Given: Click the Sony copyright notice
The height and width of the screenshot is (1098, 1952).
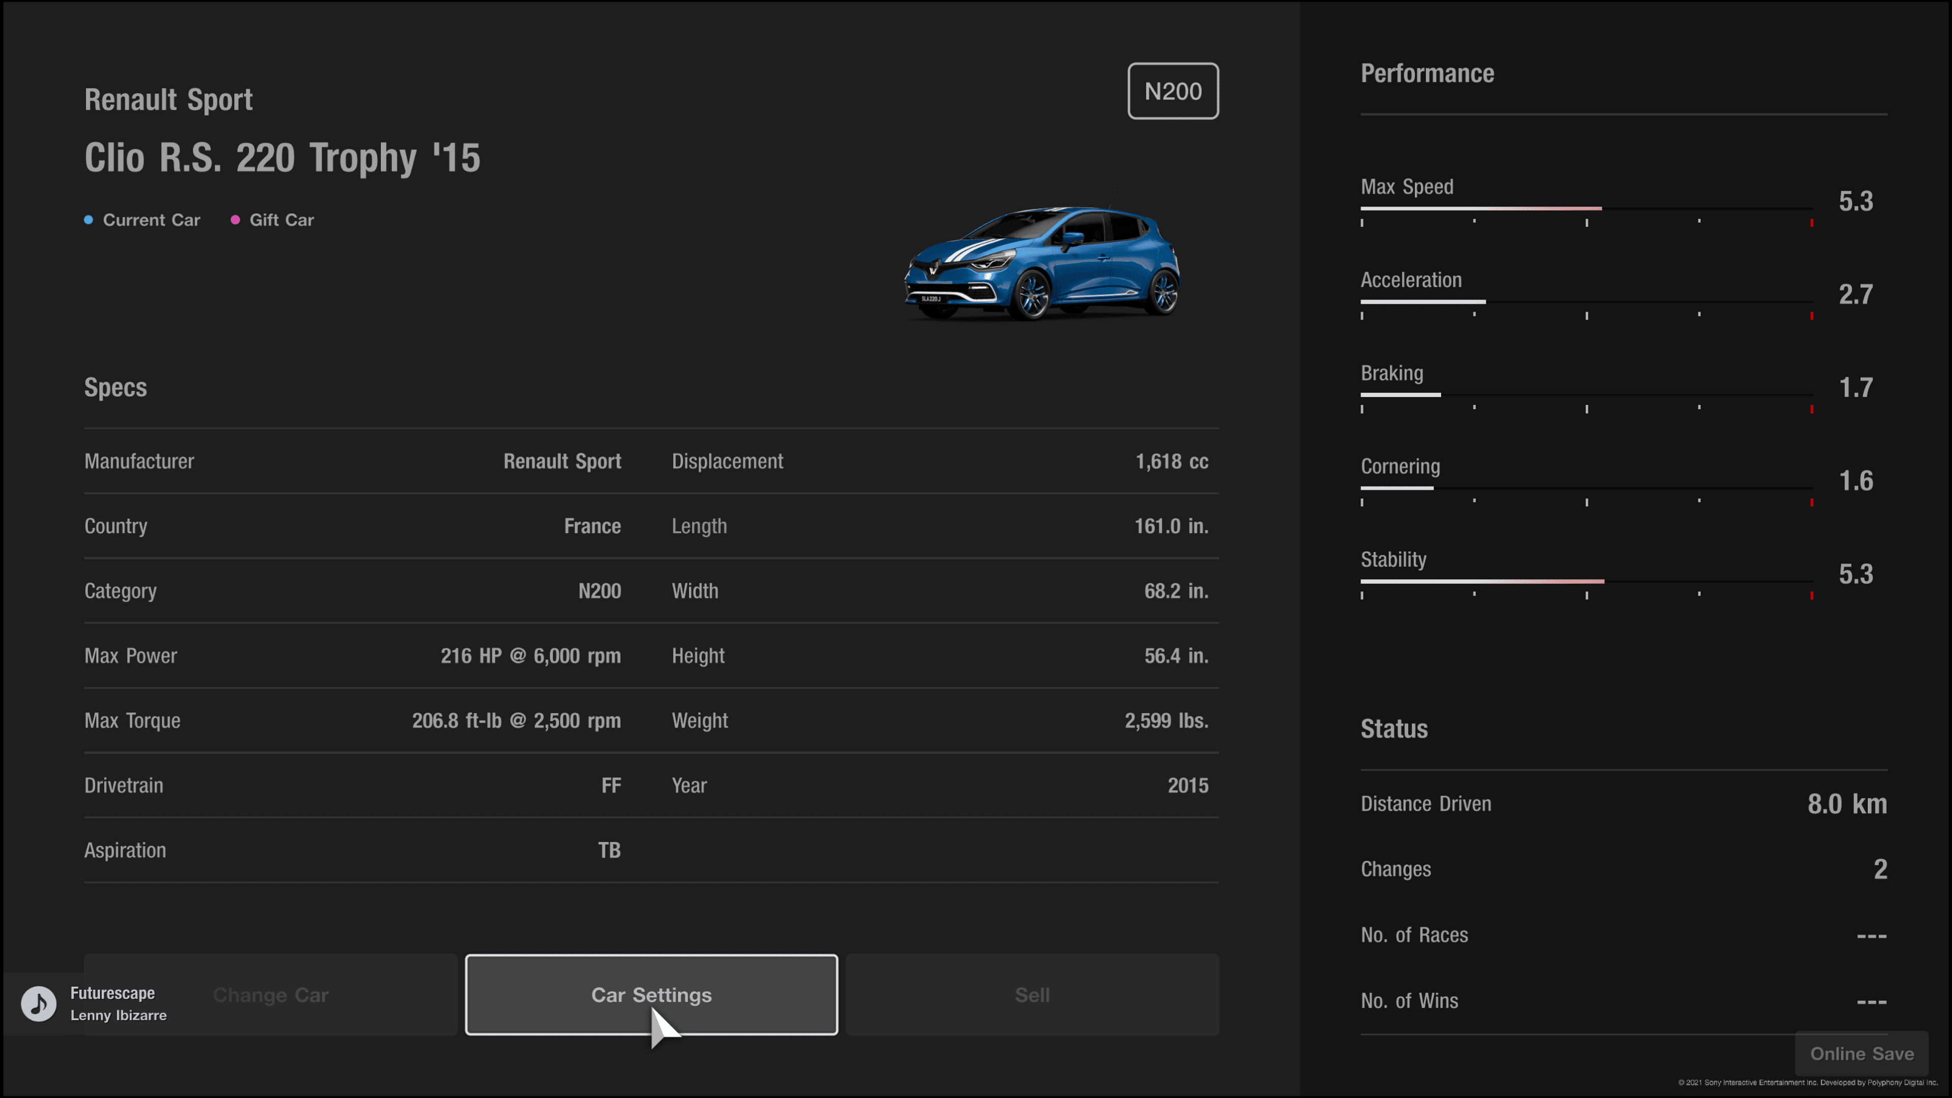Looking at the screenshot, I should [1807, 1083].
